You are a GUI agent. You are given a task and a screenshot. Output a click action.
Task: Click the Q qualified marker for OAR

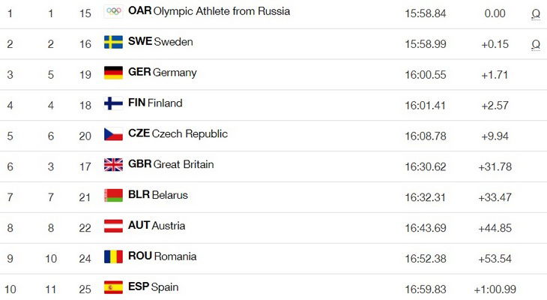tap(536, 14)
